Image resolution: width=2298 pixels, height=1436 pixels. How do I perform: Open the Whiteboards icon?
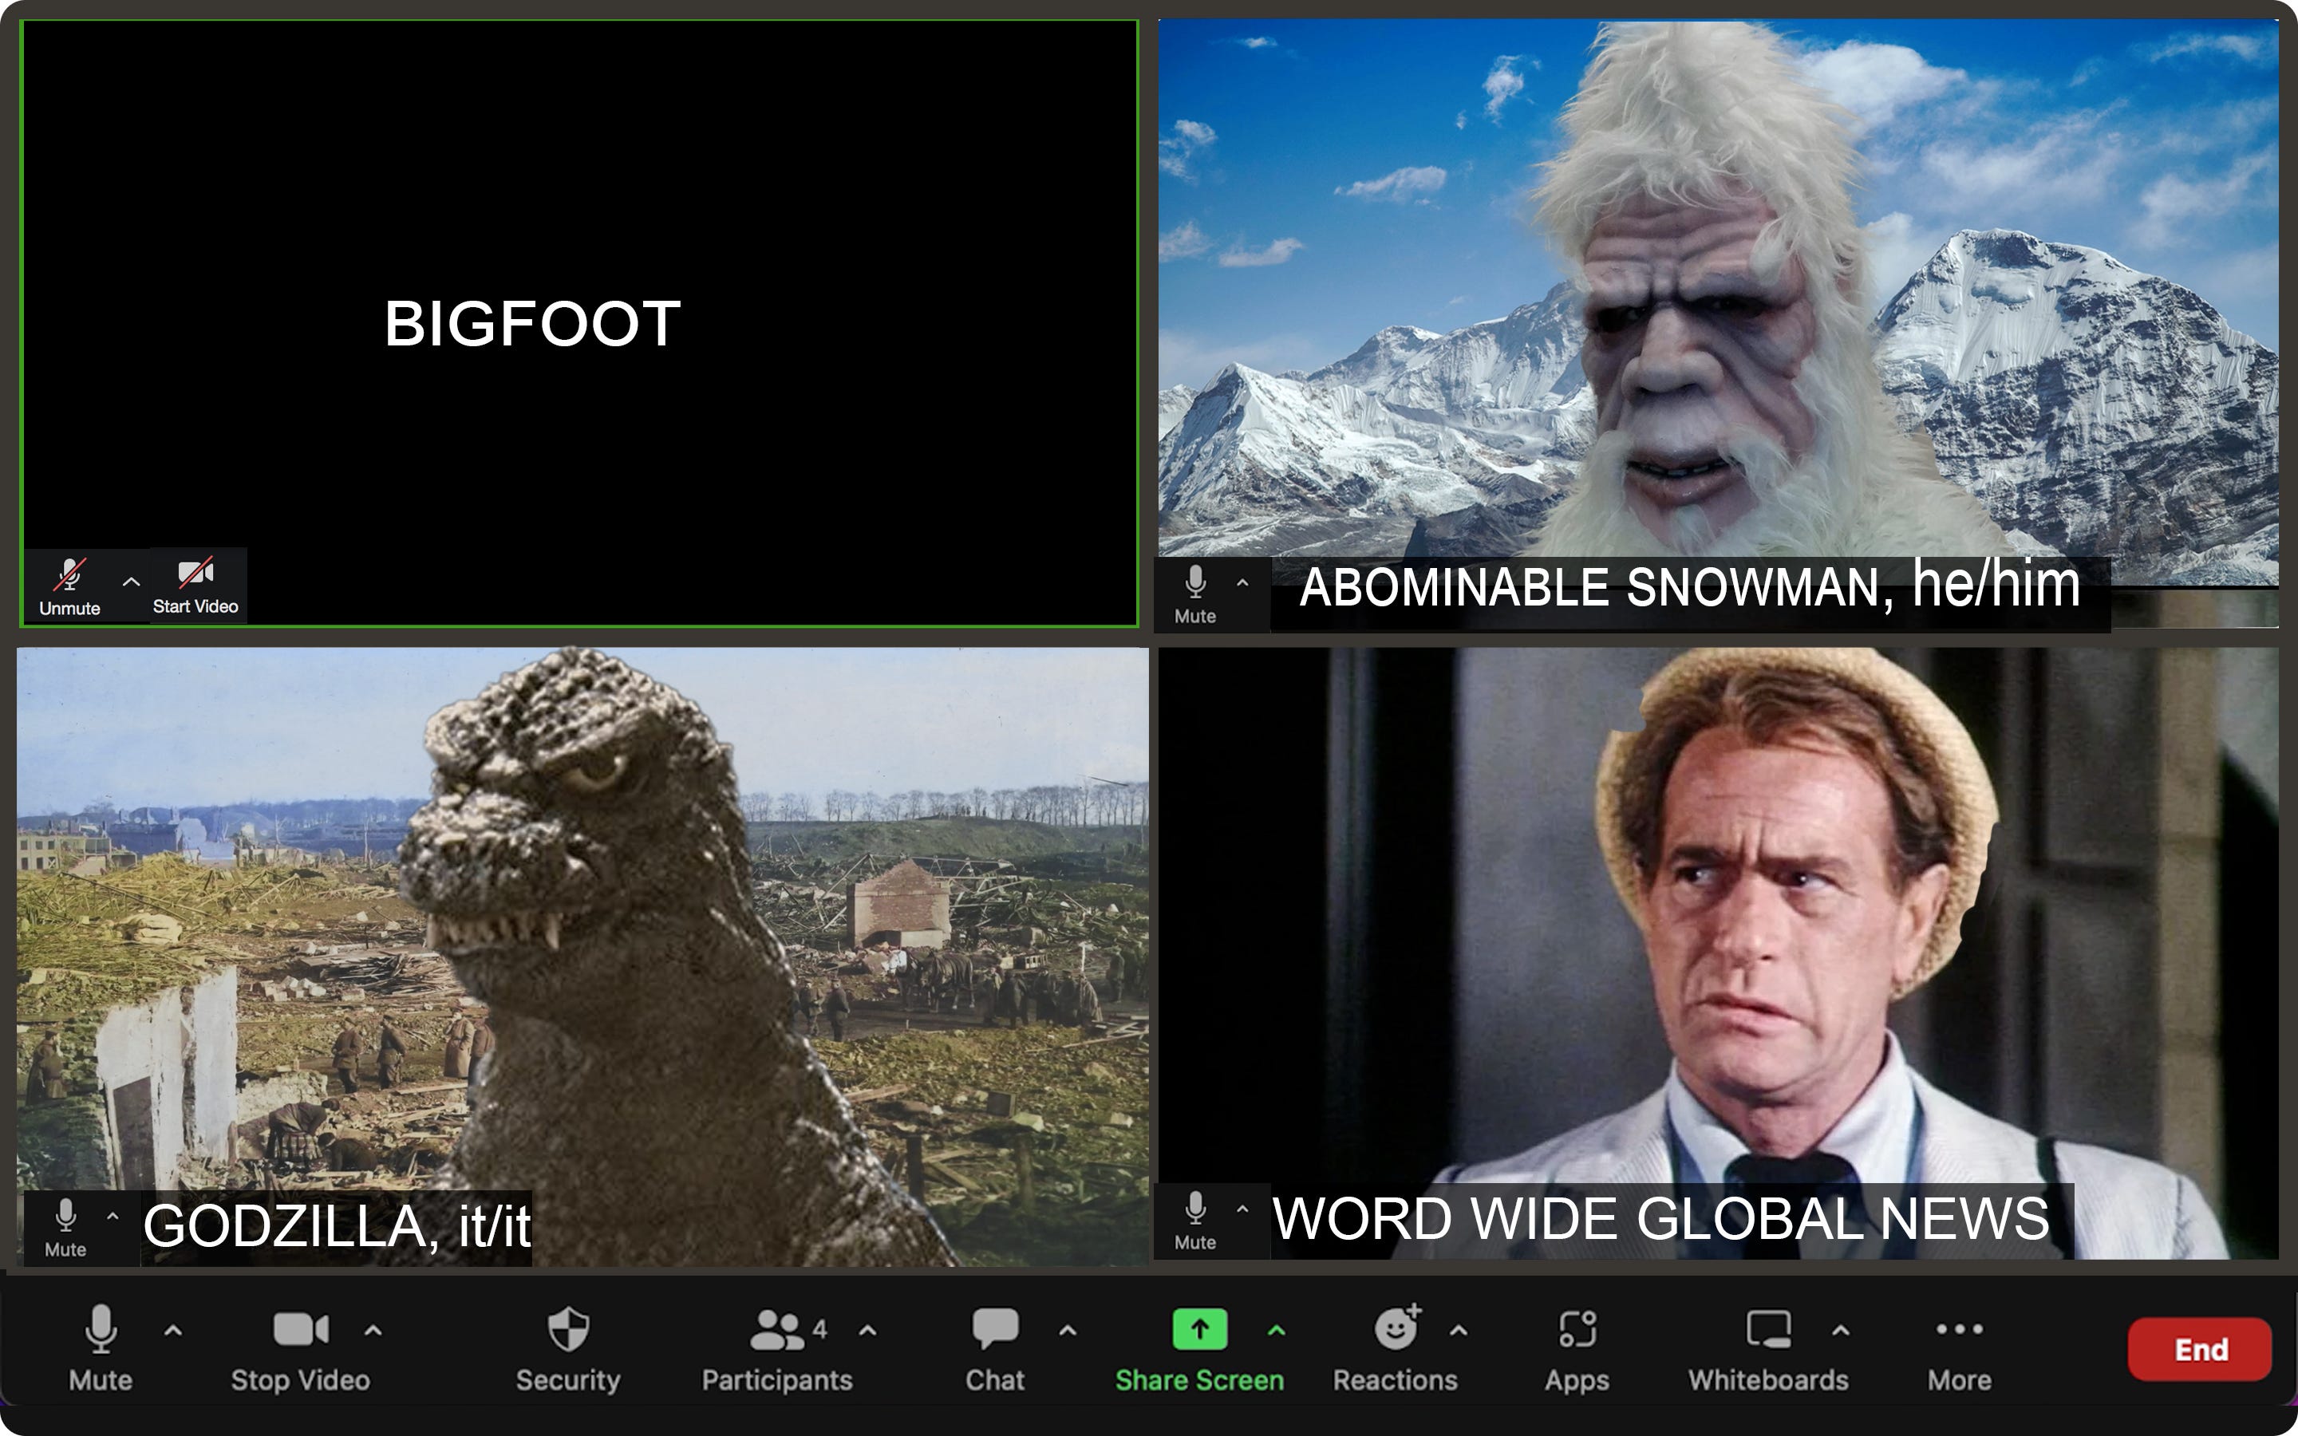1768,1330
